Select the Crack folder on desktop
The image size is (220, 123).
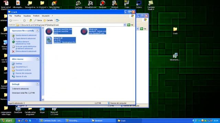point(175,31)
